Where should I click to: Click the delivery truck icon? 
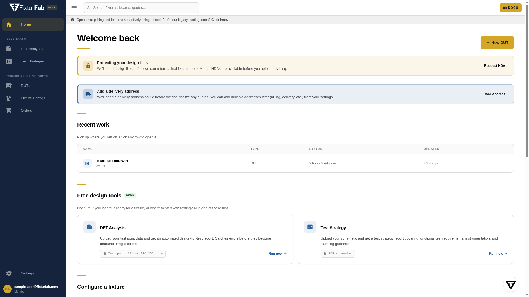tap(88, 94)
